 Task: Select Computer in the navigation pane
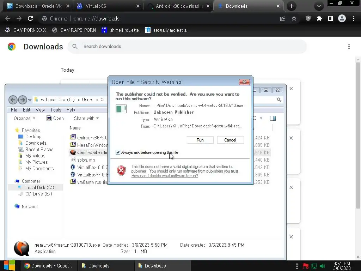(x=27, y=181)
